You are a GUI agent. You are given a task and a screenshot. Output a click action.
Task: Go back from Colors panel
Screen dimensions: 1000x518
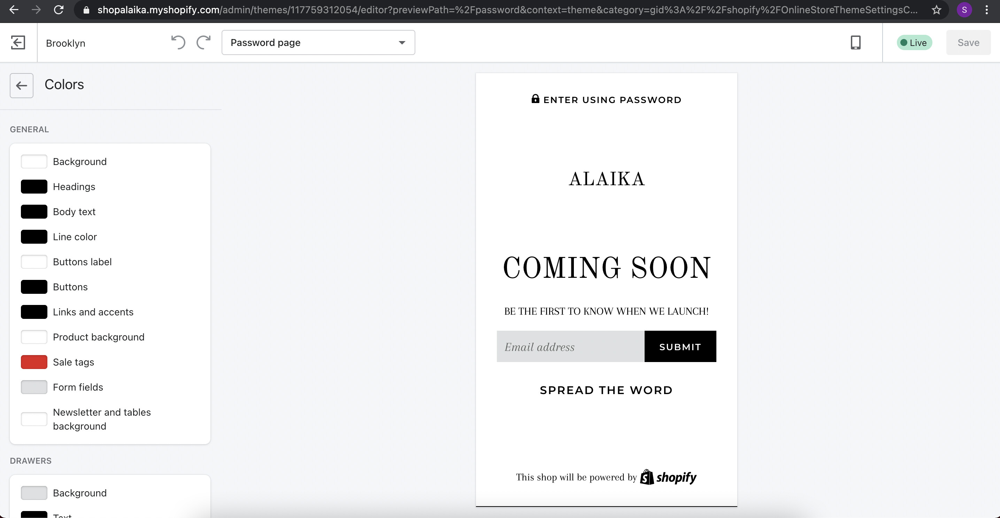pyautogui.click(x=21, y=85)
